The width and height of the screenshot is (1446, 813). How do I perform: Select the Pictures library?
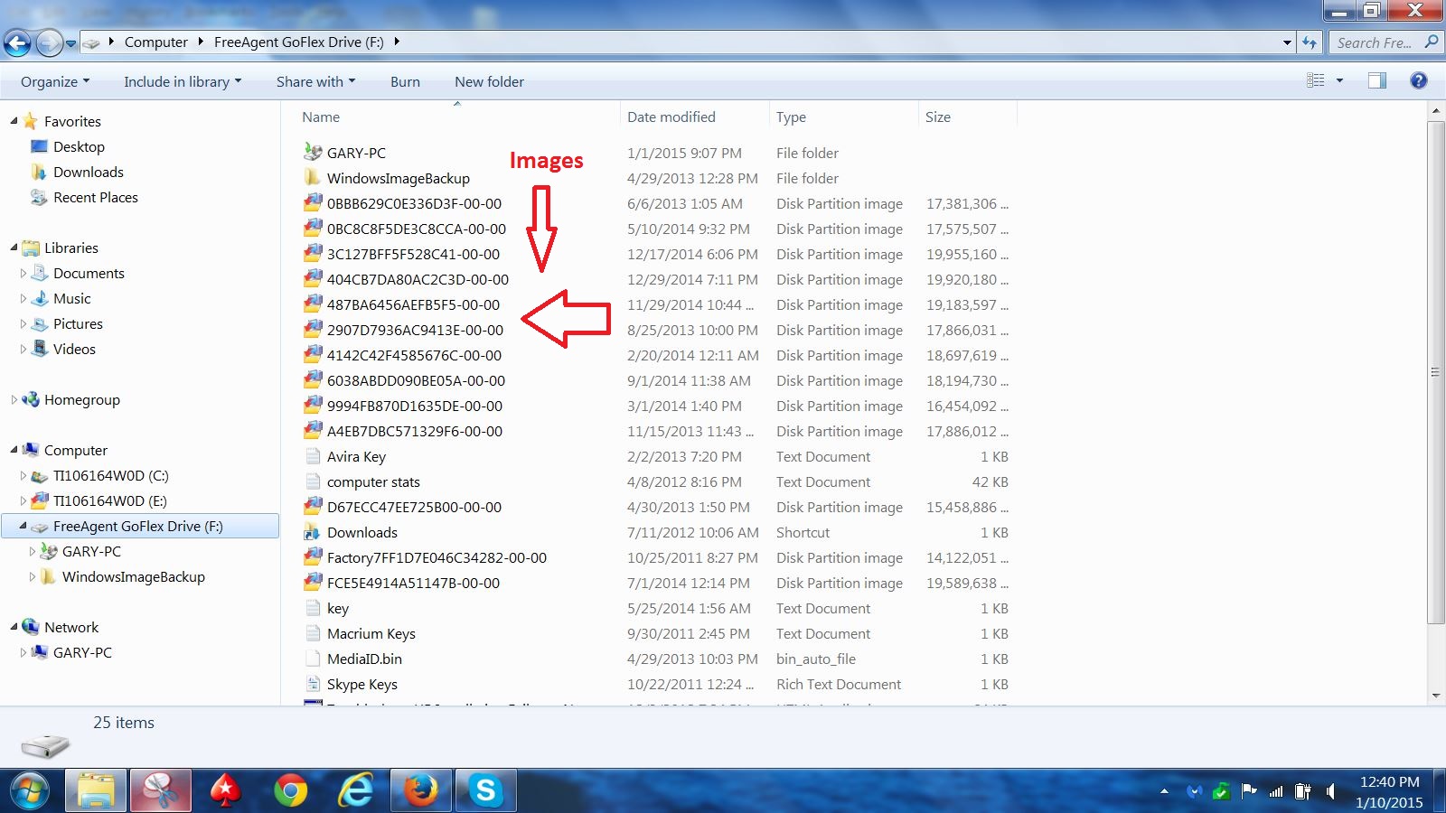(78, 323)
